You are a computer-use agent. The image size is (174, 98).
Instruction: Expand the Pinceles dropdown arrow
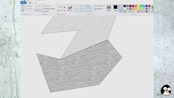(70, 12)
